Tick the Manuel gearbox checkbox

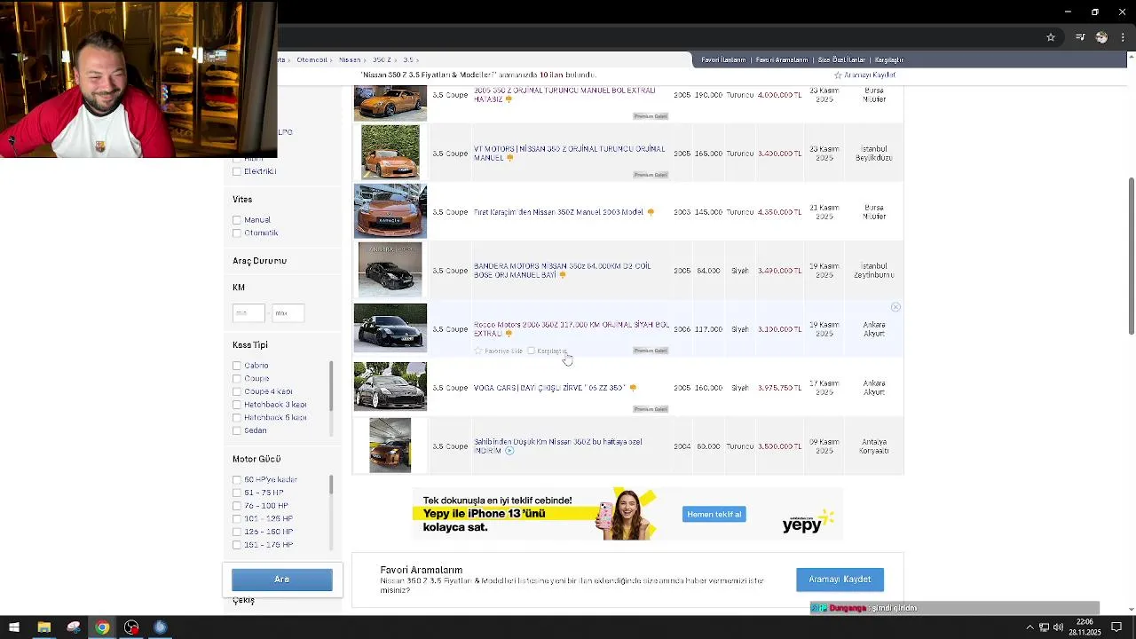237,220
